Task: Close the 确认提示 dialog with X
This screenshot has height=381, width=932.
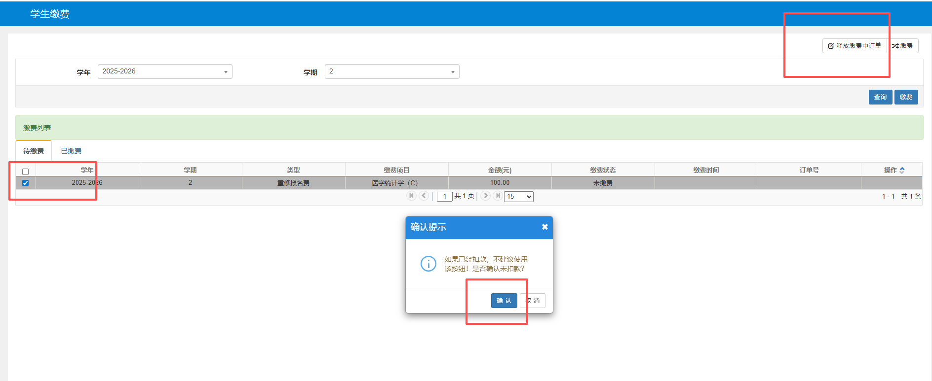Action: pyautogui.click(x=544, y=227)
